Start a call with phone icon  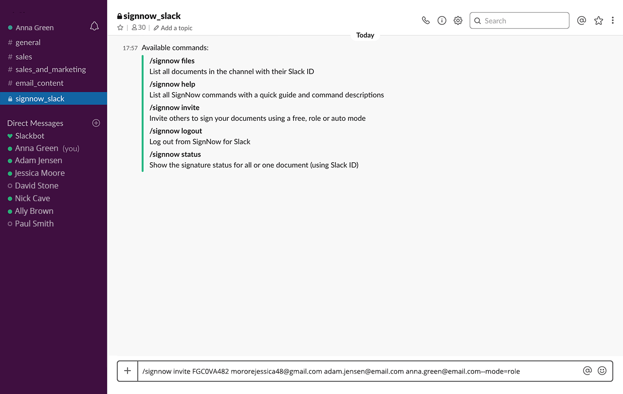click(426, 20)
